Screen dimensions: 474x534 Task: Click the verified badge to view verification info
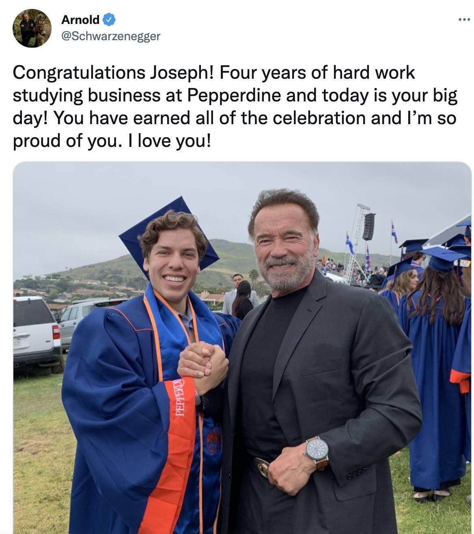pos(109,19)
